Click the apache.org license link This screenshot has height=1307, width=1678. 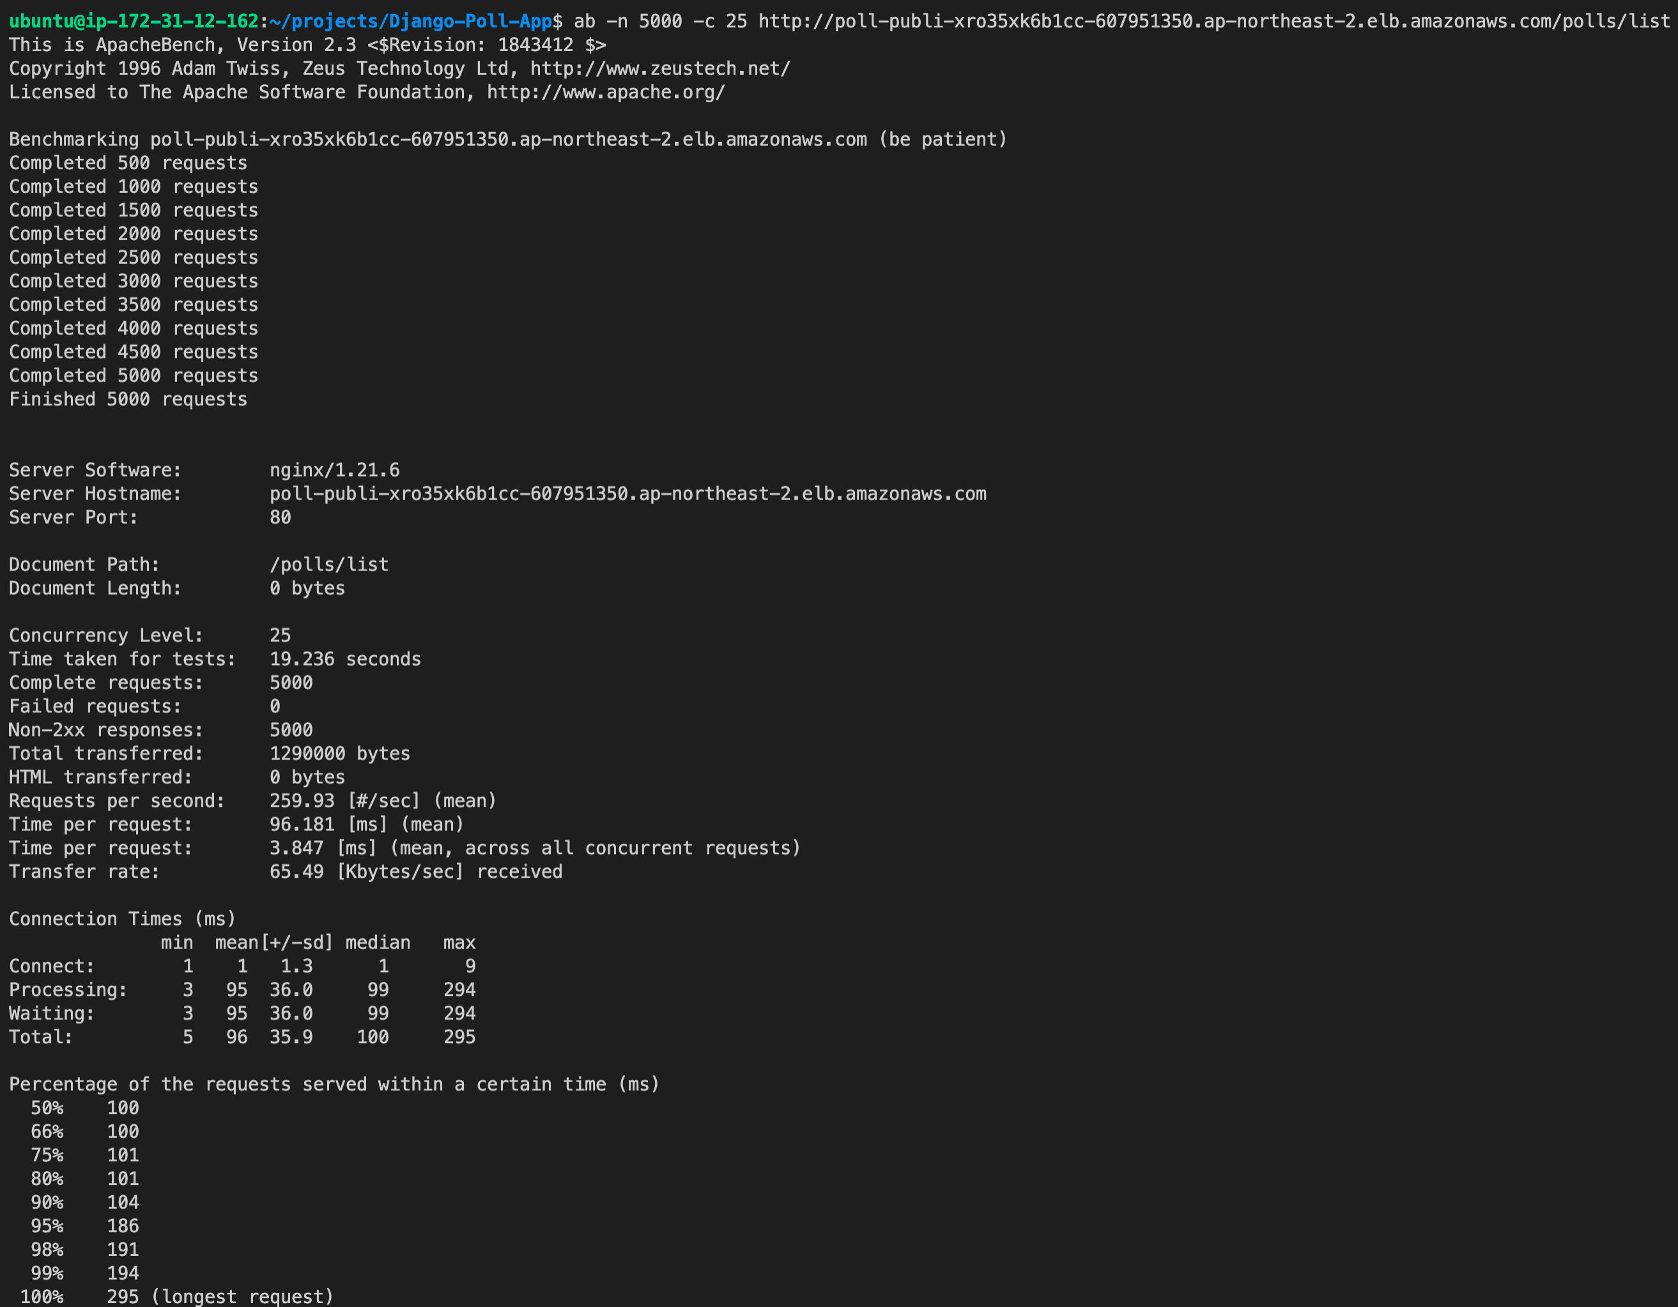tap(605, 92)
